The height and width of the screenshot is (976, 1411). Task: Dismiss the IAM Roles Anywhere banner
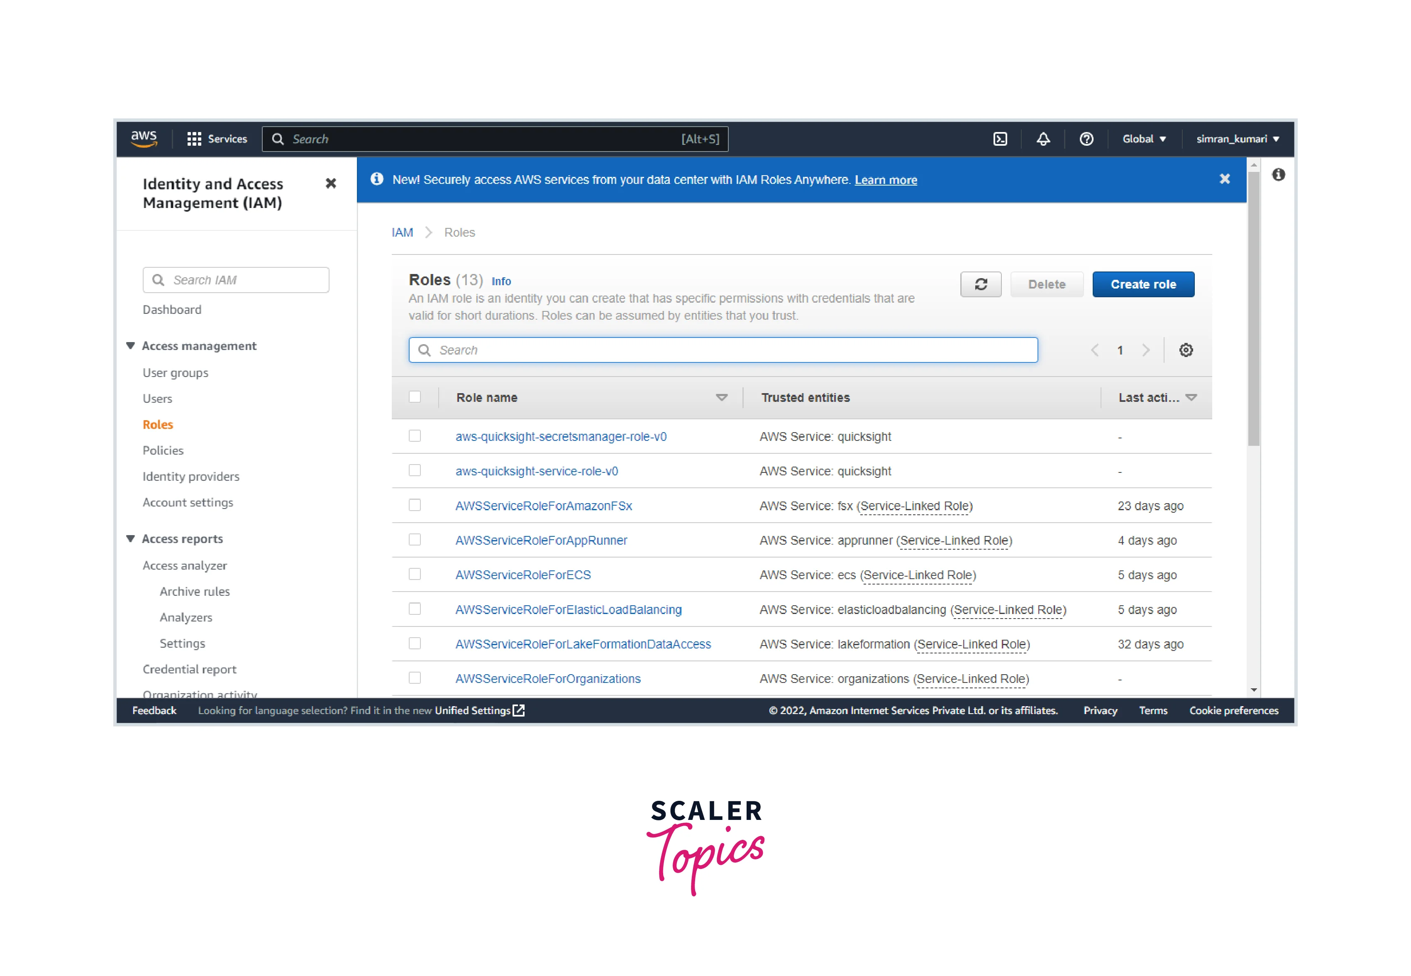1225,179
